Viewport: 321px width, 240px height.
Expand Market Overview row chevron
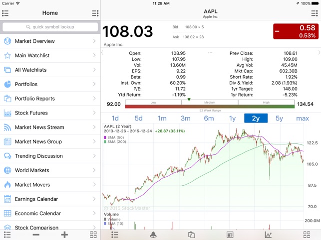[94, 41]
